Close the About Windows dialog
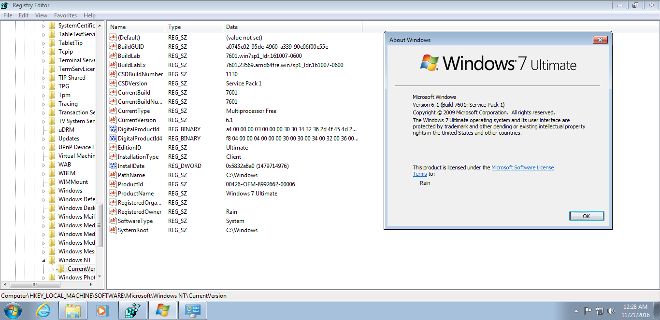This screenshot has width=660, height=320. coord(600,40)
